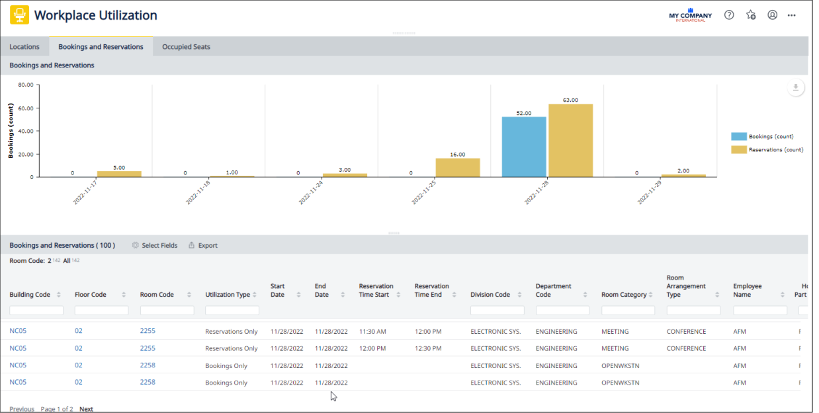Open room 2255 link in first row
Viewport: 819px width, 413px height.
(148, 331)
